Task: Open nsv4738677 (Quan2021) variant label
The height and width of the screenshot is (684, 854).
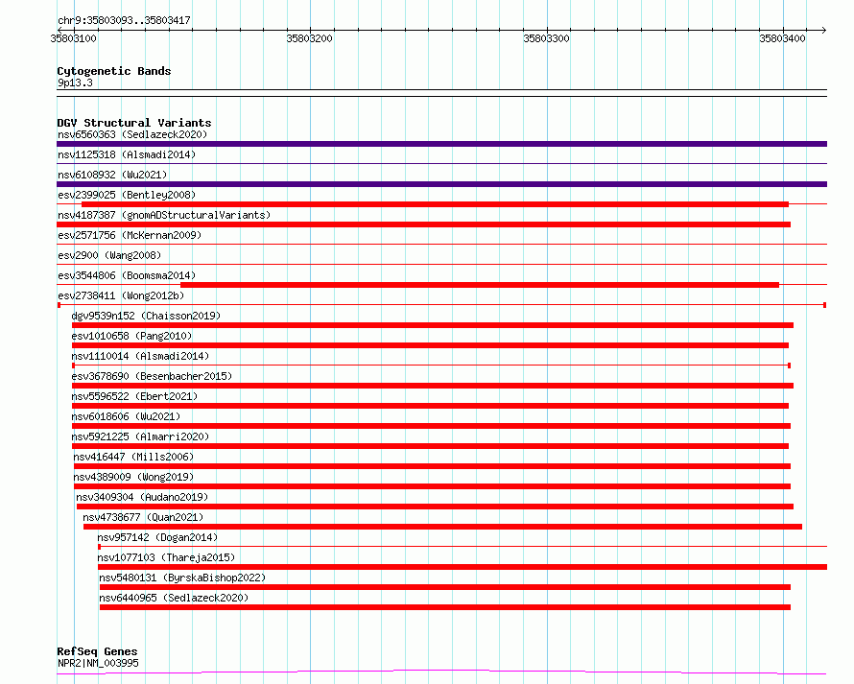Action: [143, 517]
